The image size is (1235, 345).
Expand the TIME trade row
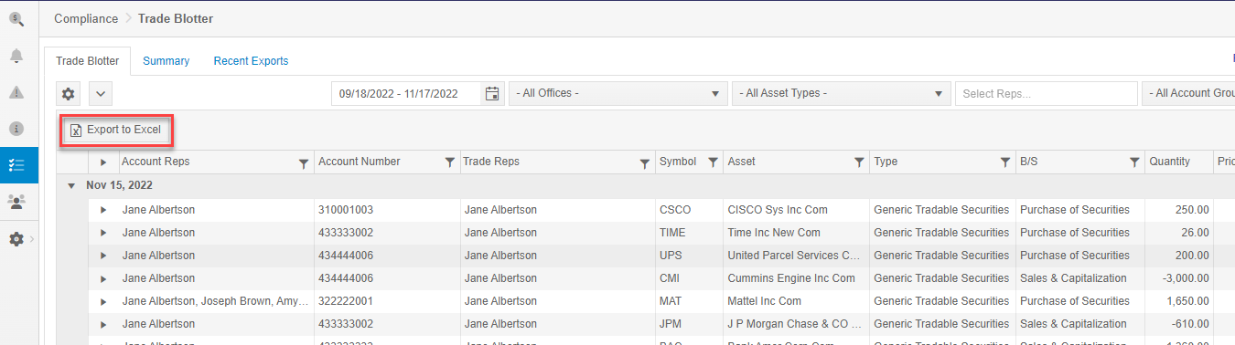point(103,233)
